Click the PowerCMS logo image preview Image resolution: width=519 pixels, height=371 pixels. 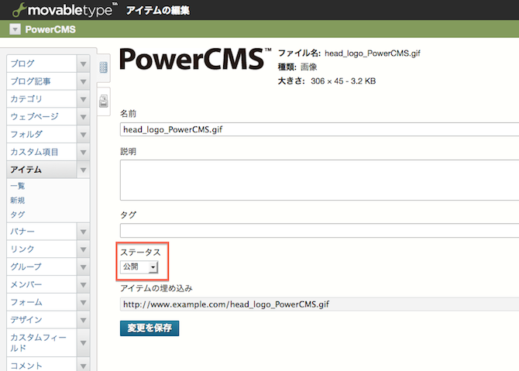[x=195, y=59]
